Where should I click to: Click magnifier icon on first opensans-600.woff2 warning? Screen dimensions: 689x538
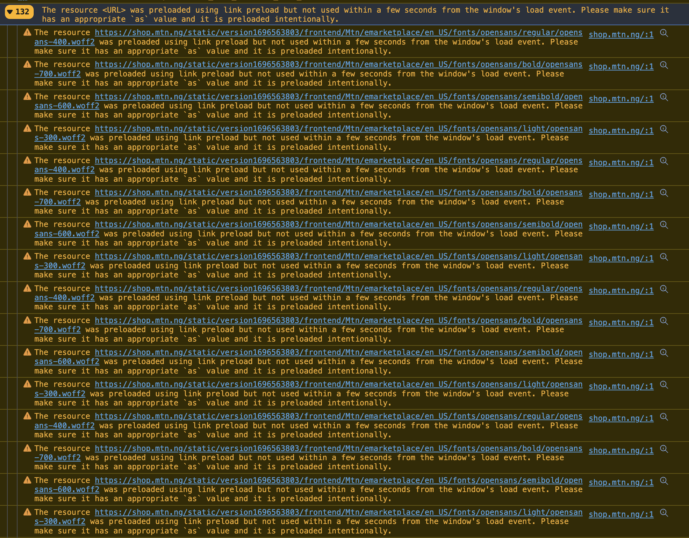pos(664,97)
